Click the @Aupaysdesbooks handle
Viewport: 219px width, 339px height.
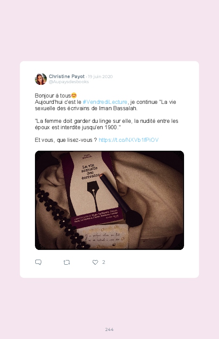[x=69, y=82]
